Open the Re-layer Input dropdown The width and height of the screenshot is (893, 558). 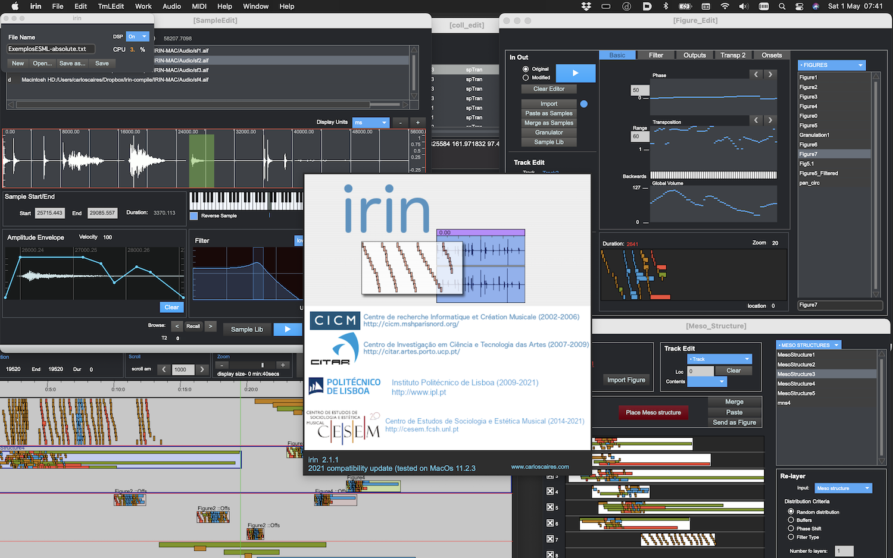click(x=843, y=488)
